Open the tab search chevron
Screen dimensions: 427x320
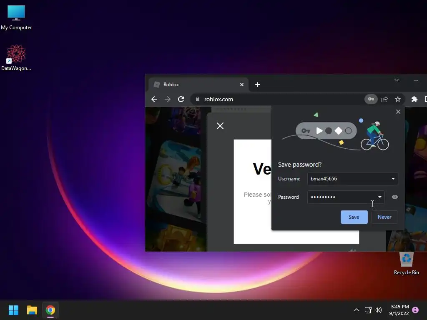click(x=397, y=80)
